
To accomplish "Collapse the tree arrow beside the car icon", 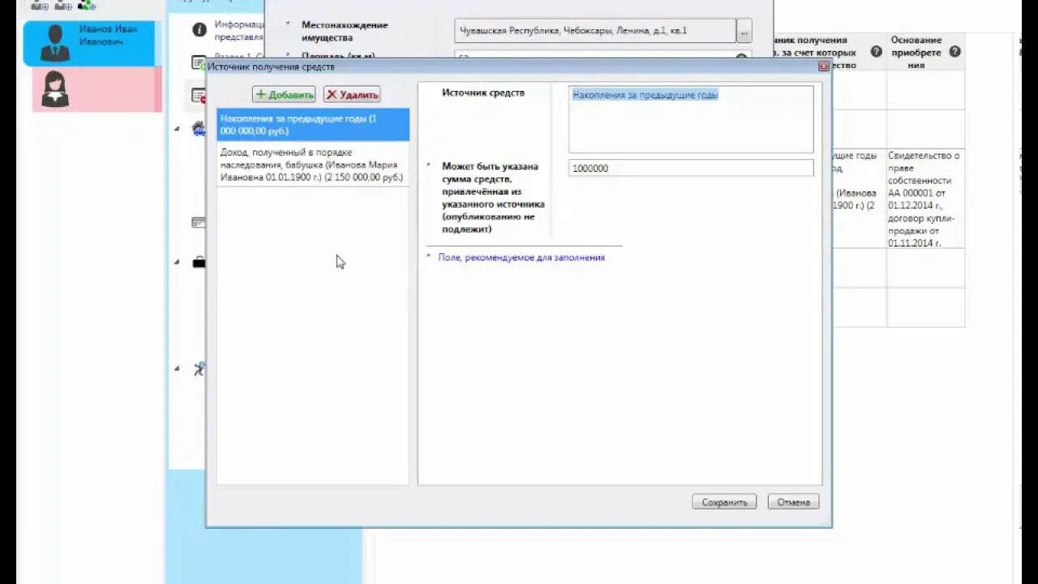I will [178, 128].
